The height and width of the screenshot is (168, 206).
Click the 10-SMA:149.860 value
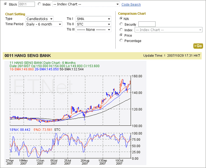(x=22, y=69)
